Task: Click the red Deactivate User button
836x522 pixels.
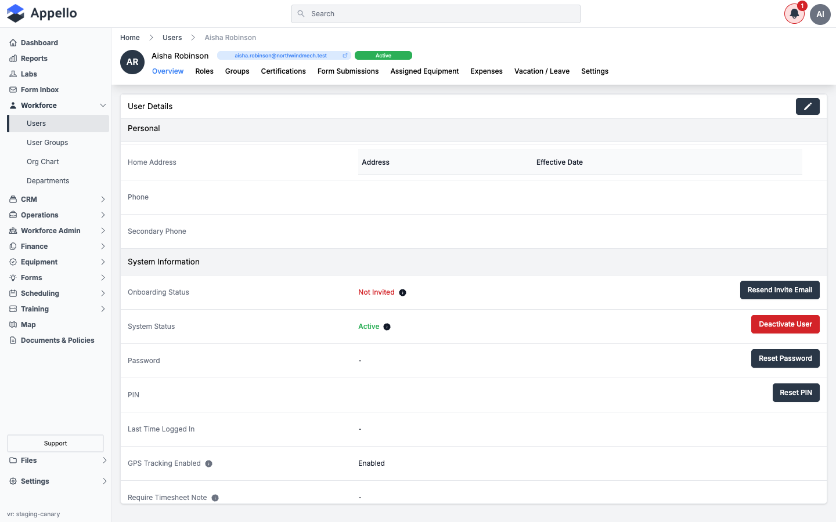Action: click(x=785, y=324)
